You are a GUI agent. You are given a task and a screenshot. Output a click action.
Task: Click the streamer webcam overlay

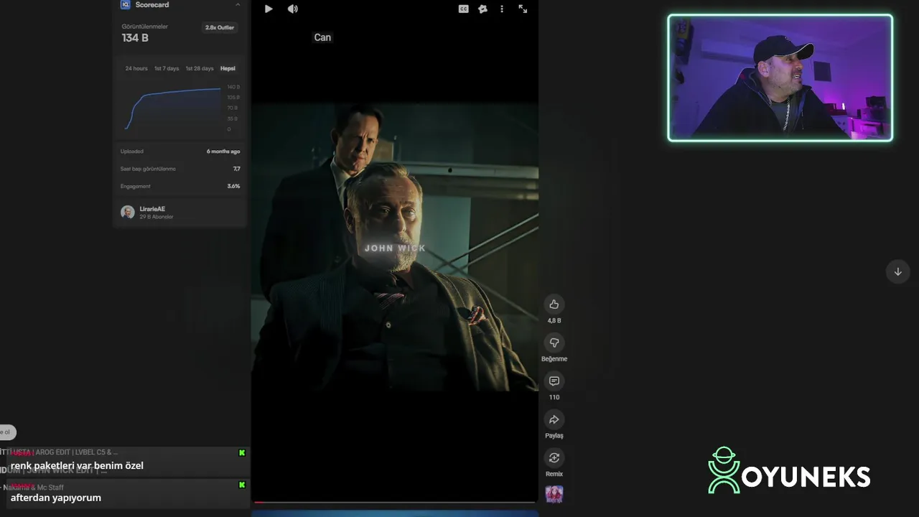[780, 78]
